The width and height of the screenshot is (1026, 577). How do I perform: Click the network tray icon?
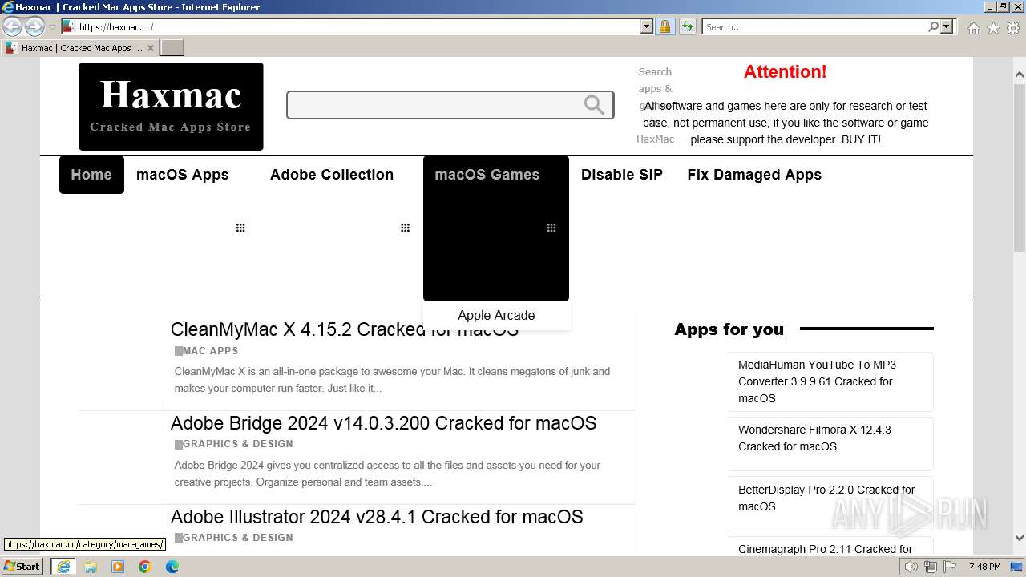point(931,567)
